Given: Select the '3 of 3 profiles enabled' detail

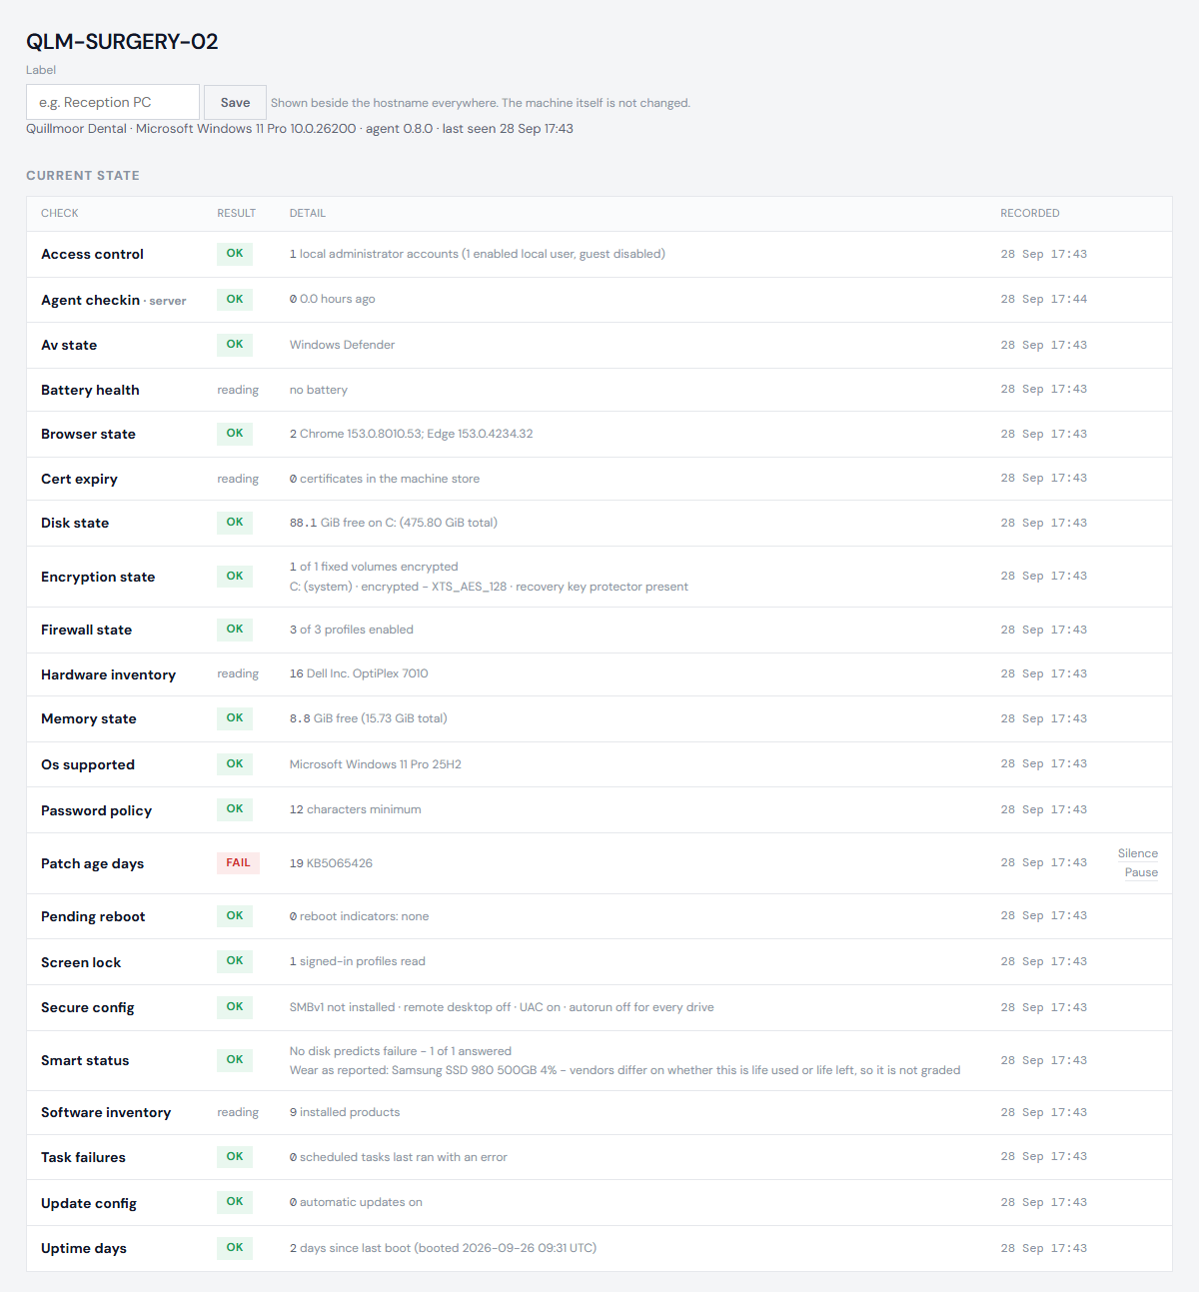Looking at the screenshot, I should pos(352,630).
